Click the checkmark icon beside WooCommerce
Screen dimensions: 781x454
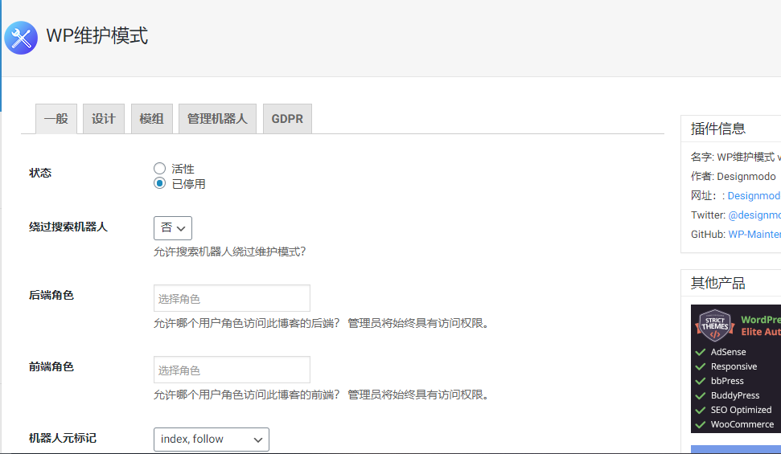pos(701,424)
